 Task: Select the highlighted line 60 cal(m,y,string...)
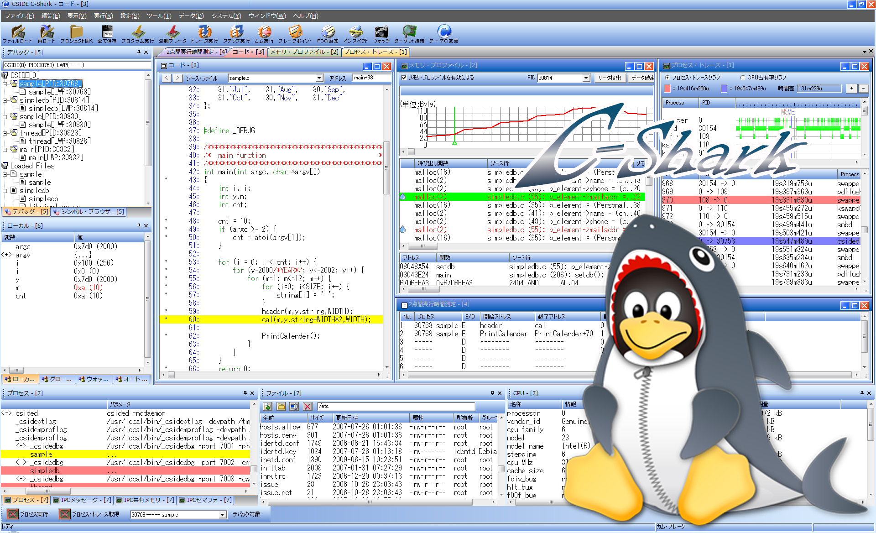(x=271, y=319)
